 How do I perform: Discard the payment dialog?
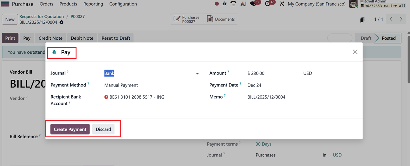coord(103,129)
